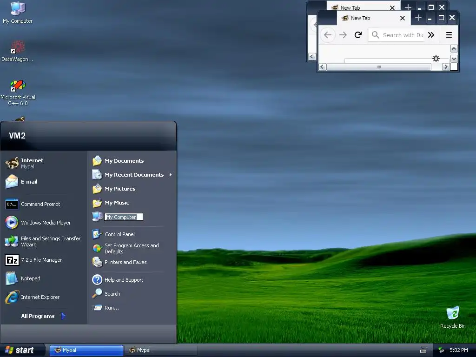
Task: Open My Documents folder
Action: (118, 161)
